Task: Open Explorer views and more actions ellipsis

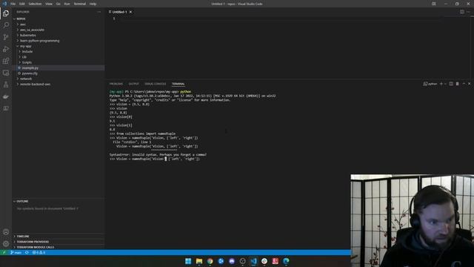Action: 99,12
